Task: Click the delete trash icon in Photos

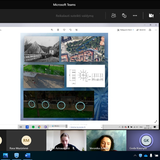Action: click(x=58, y=30)
